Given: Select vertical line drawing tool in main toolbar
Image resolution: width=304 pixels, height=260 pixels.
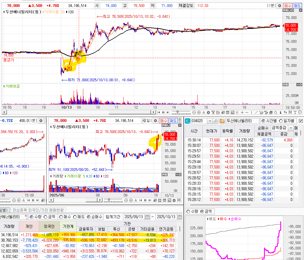Looking at the screenshot, I should click(251, 112).
